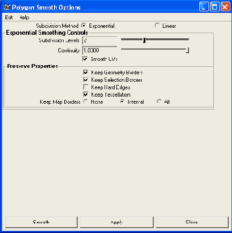
Task: Select Linear subdivision method
Action: [x=157, y=26]
